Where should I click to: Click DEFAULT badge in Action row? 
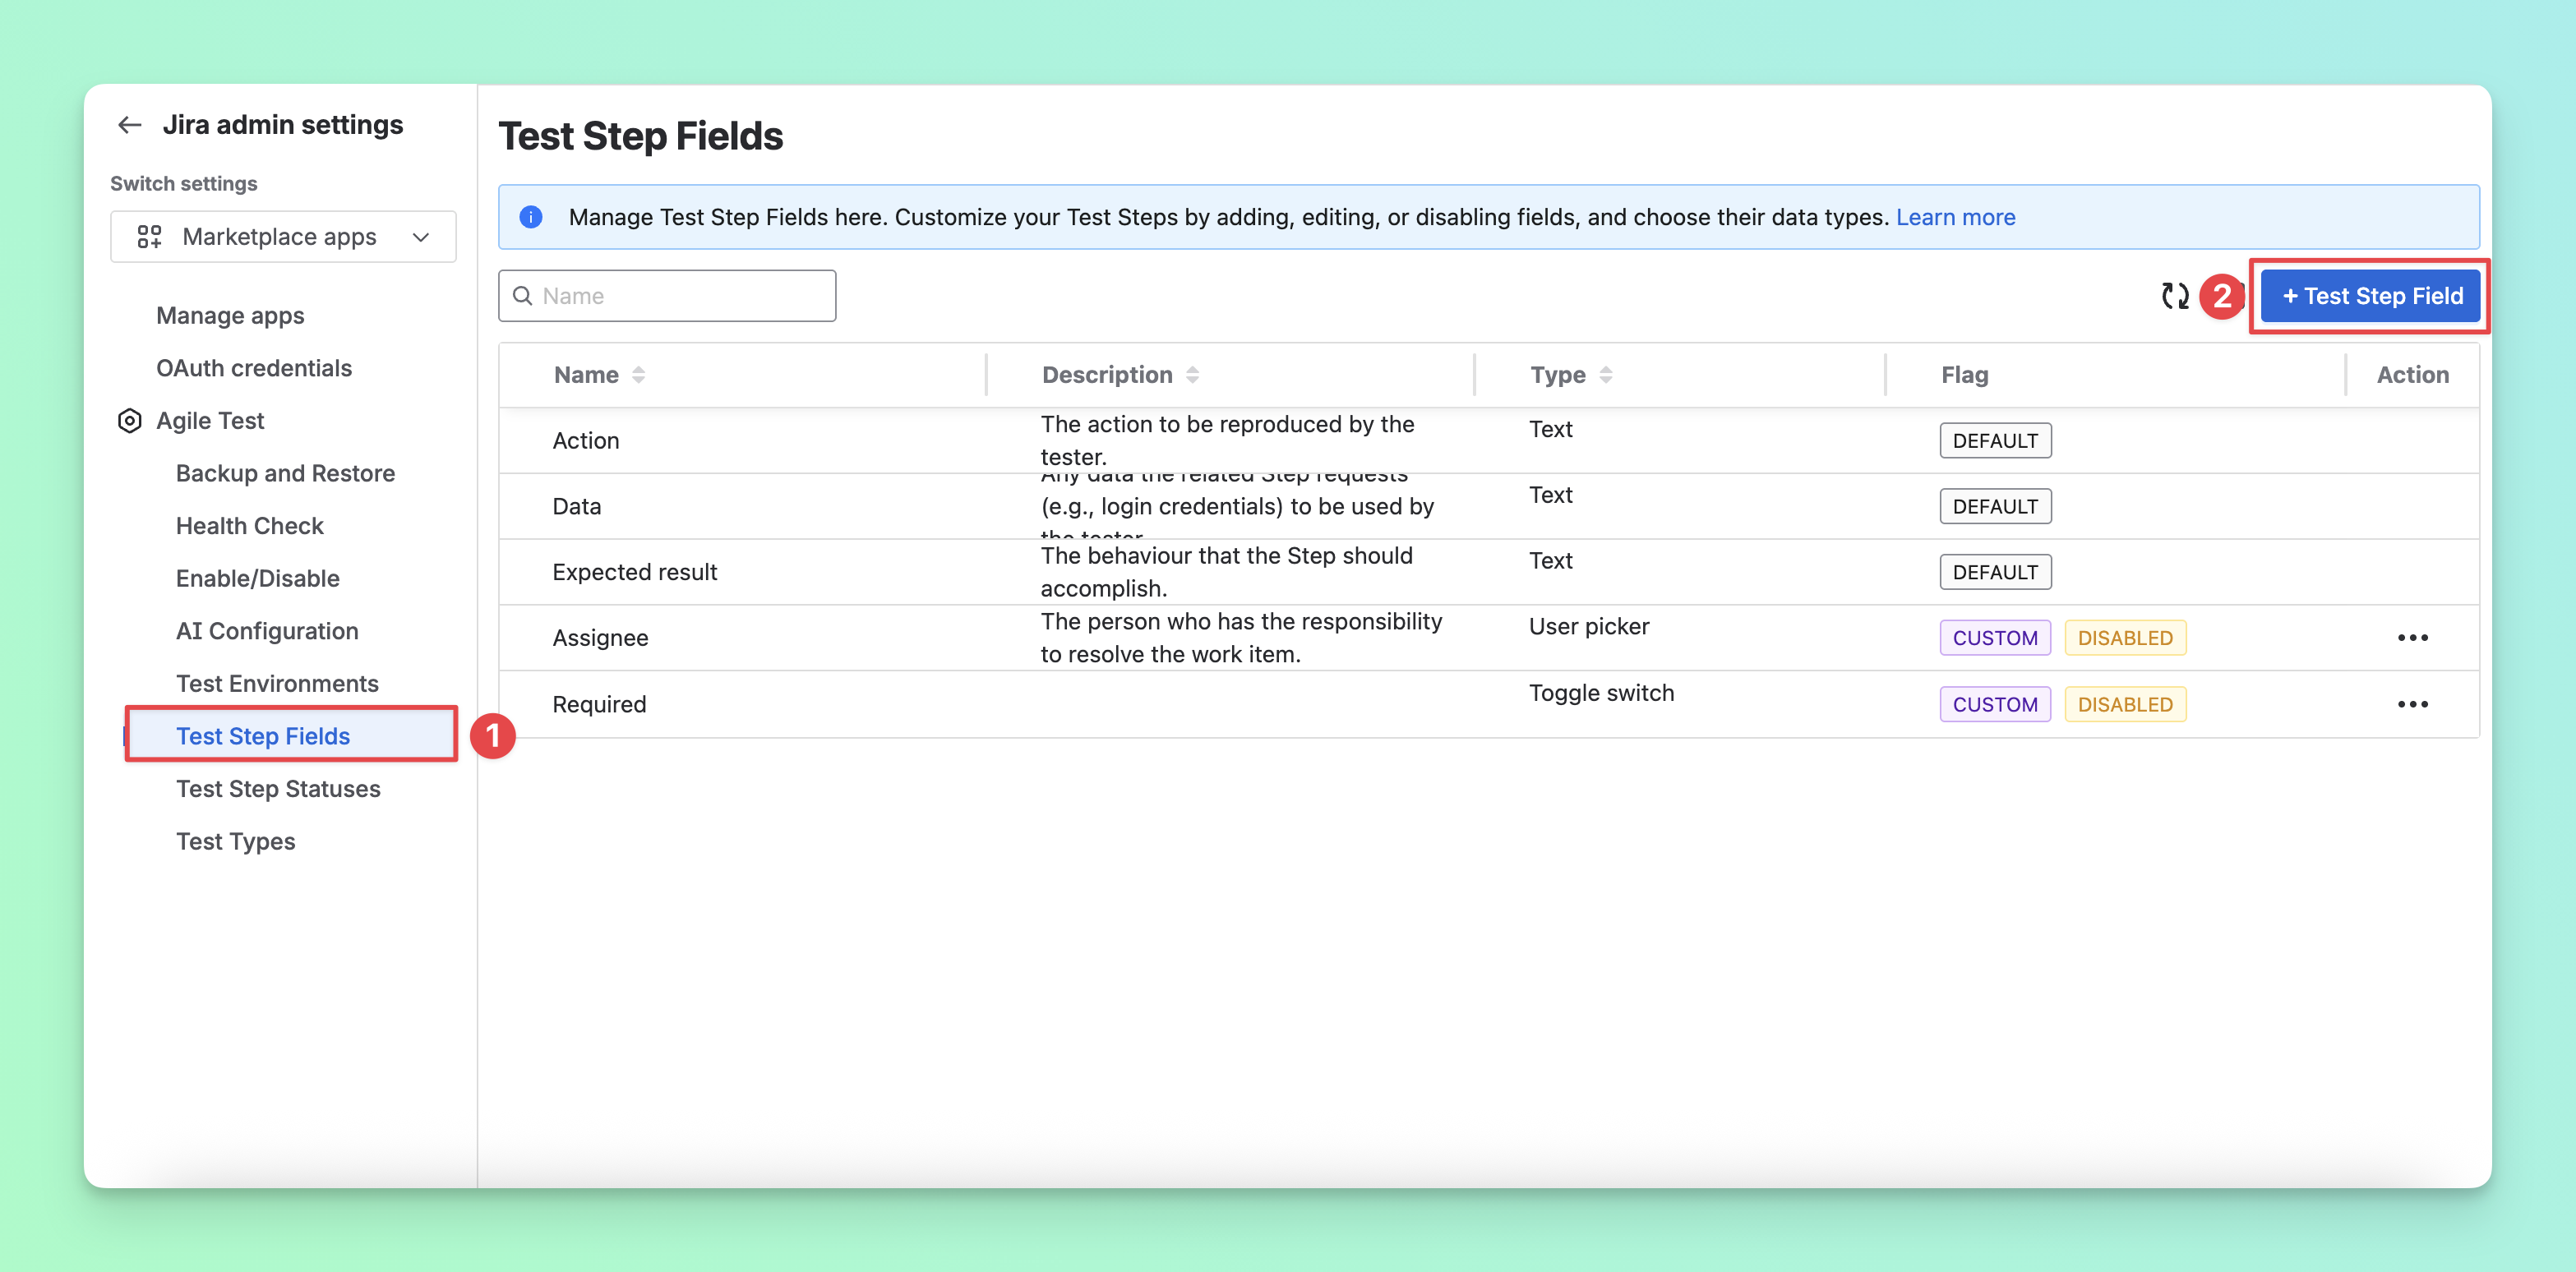click(1995, 441)
